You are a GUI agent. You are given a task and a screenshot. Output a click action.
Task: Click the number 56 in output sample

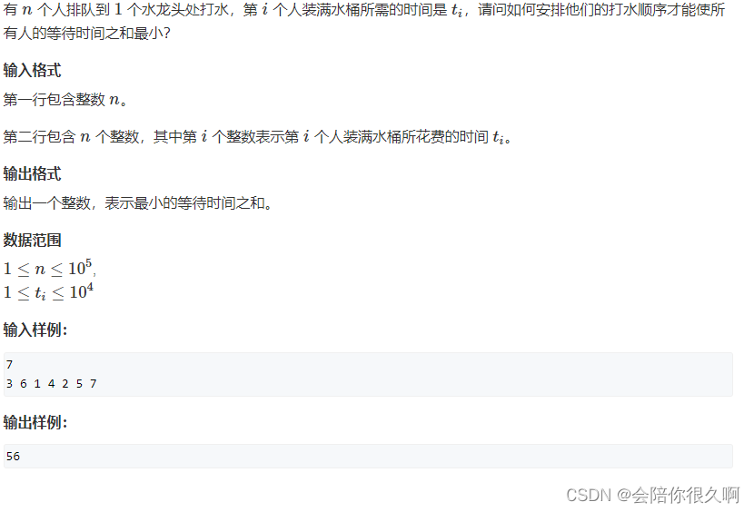13,457
